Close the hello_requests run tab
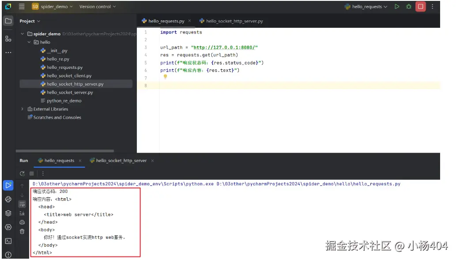The image size is (456, 260). pyautogui.click(x=80, y=161)
